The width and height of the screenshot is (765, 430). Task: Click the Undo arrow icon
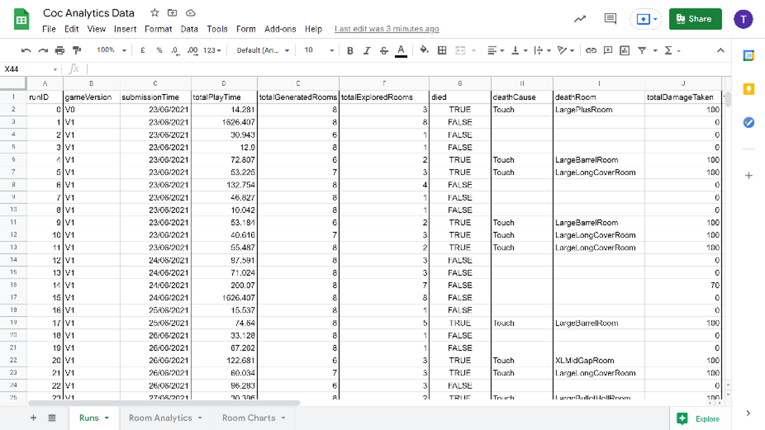point(26,50)
